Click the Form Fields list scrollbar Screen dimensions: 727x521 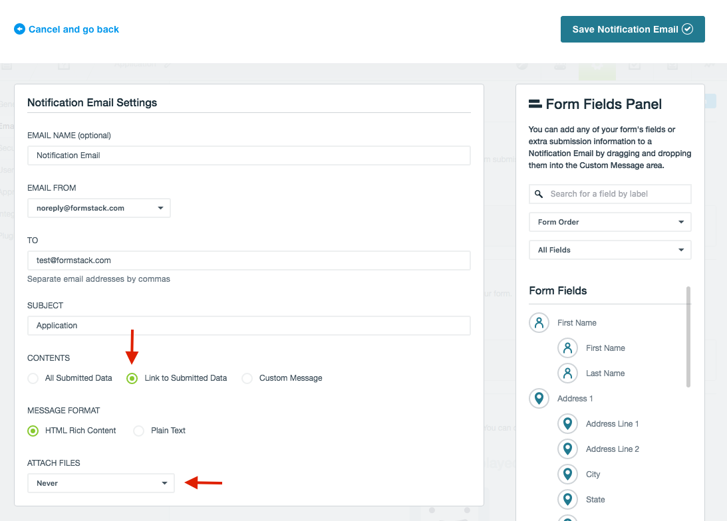[x=688, y=336]
